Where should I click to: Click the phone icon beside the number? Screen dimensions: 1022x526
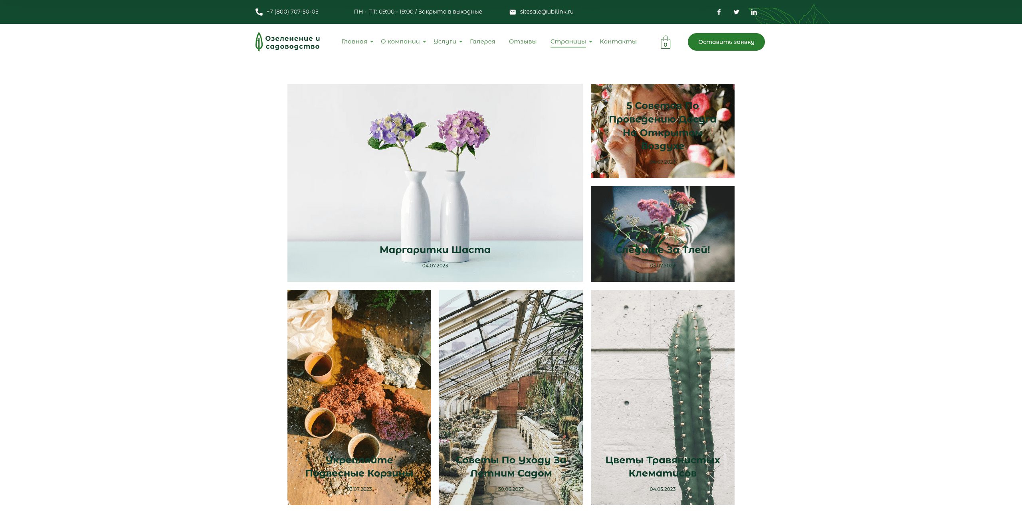tap(259, 12)
